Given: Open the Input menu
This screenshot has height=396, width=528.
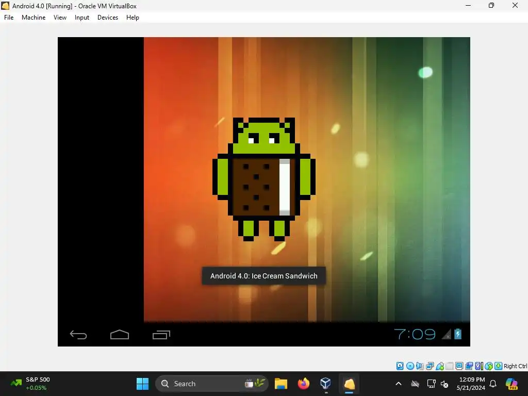Looking at the screenshot, I should 82,18.
